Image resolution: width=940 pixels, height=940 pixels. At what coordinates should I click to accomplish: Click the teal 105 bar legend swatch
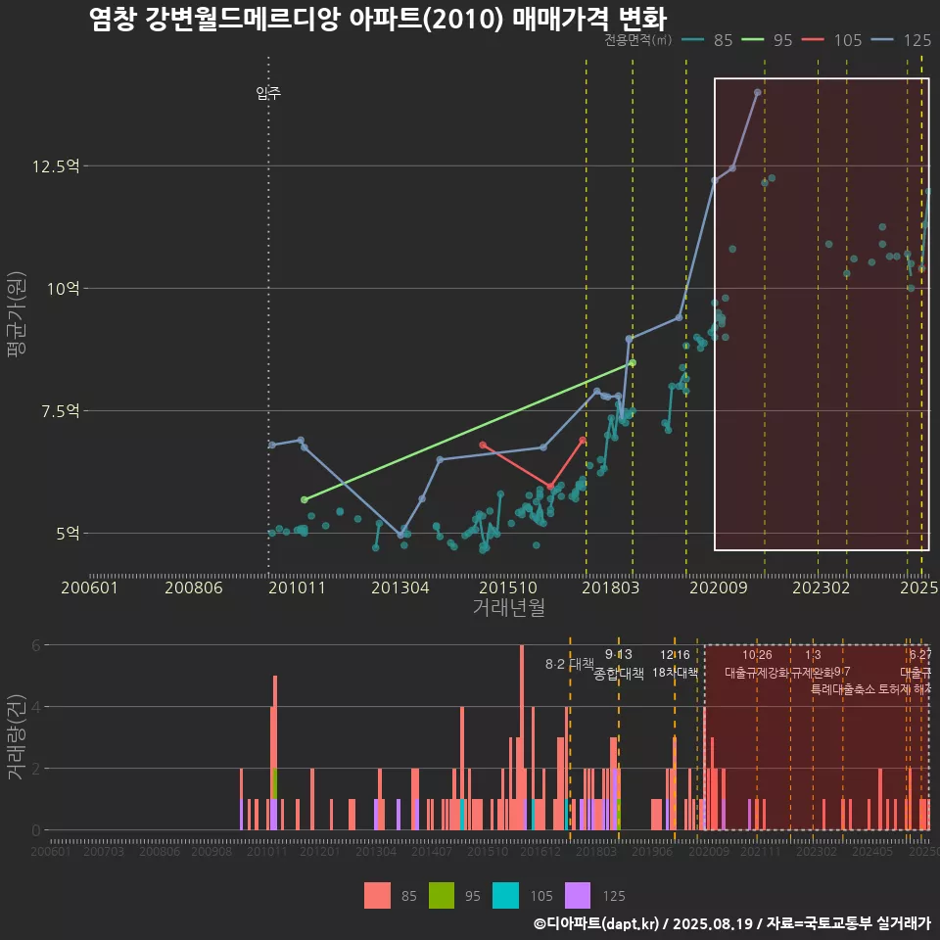point(505,896)
